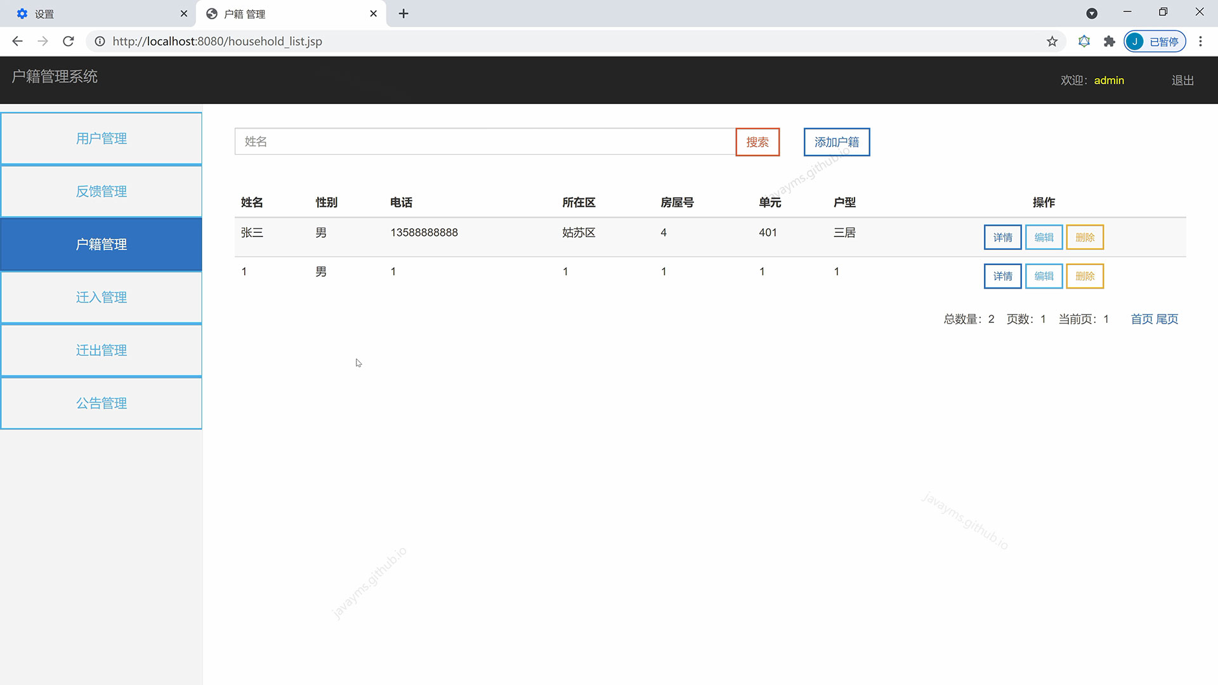Click the 户籍管理系统 header title
Screen dimensions: 1218x685
click(x=55, y=77)
